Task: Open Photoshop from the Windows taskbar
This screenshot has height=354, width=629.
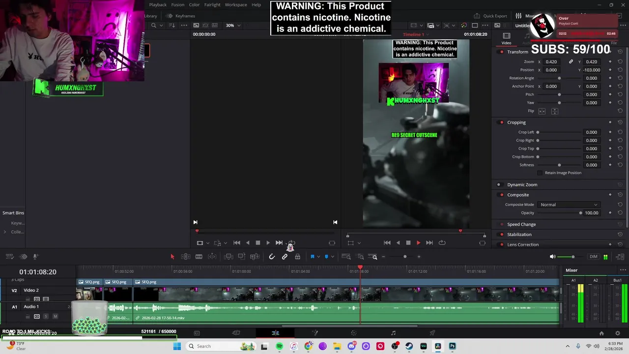Action: 452,346
